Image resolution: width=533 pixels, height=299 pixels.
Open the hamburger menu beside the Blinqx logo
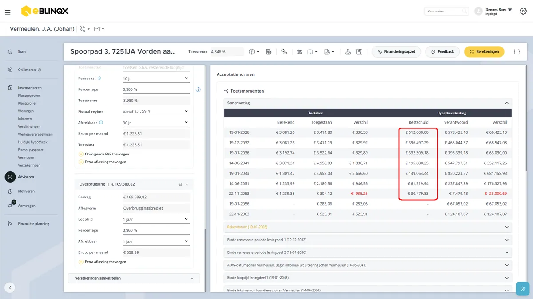point(8,12)
